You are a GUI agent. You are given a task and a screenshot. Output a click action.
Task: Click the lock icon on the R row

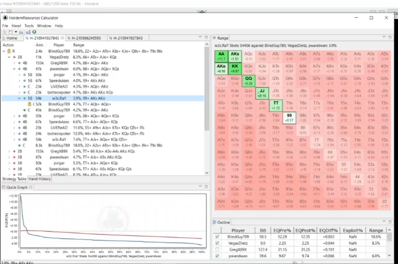tap(9, 51)
